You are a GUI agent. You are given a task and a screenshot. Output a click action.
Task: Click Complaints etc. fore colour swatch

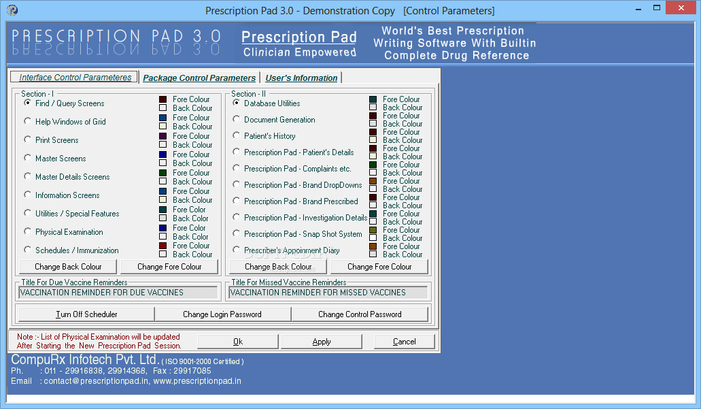373,165
